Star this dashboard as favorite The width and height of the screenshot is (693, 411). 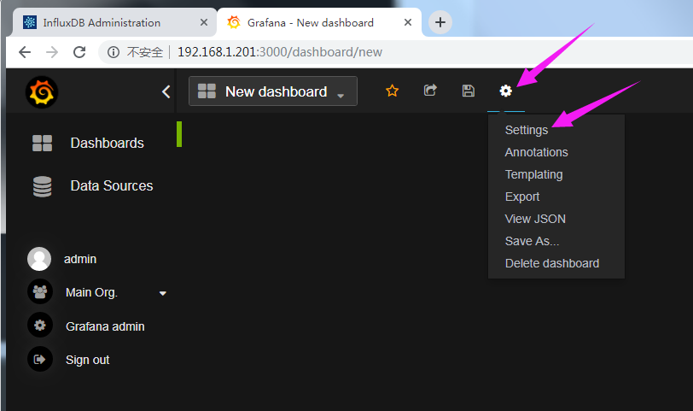(392, 91)
